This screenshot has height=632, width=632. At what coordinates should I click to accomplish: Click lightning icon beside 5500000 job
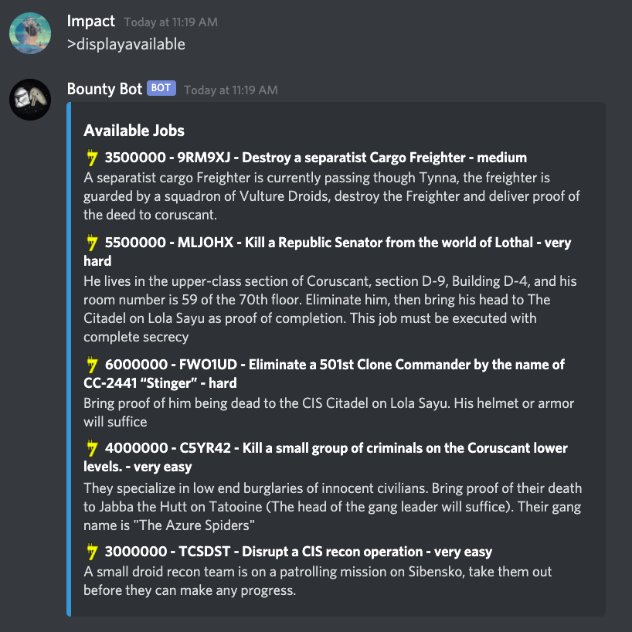coord(92,243)
